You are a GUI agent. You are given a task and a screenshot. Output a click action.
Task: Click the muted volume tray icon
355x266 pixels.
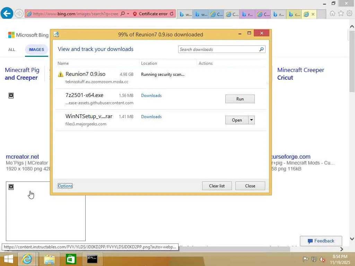pos(322,259)
